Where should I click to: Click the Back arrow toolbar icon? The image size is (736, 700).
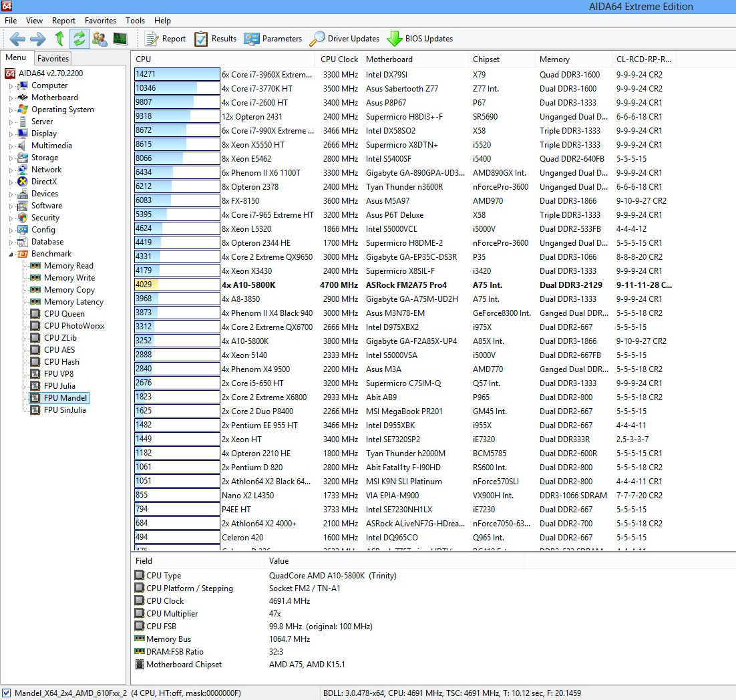17,39
